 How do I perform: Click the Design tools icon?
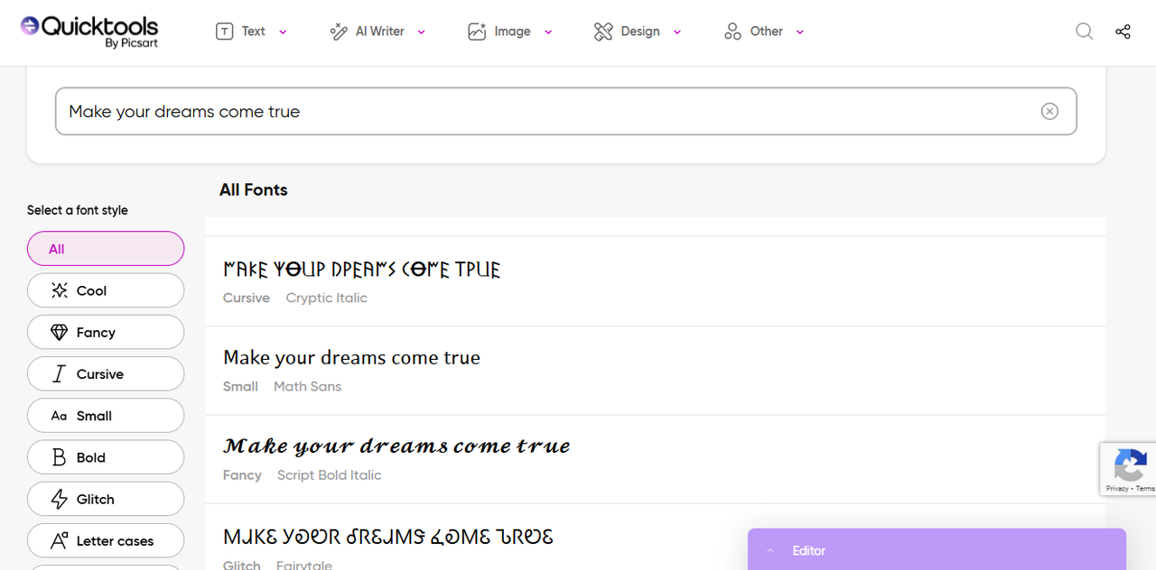pos(603,32)
